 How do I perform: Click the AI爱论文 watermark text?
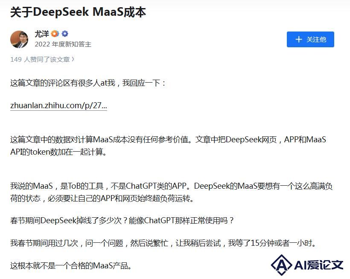(318, 265)
